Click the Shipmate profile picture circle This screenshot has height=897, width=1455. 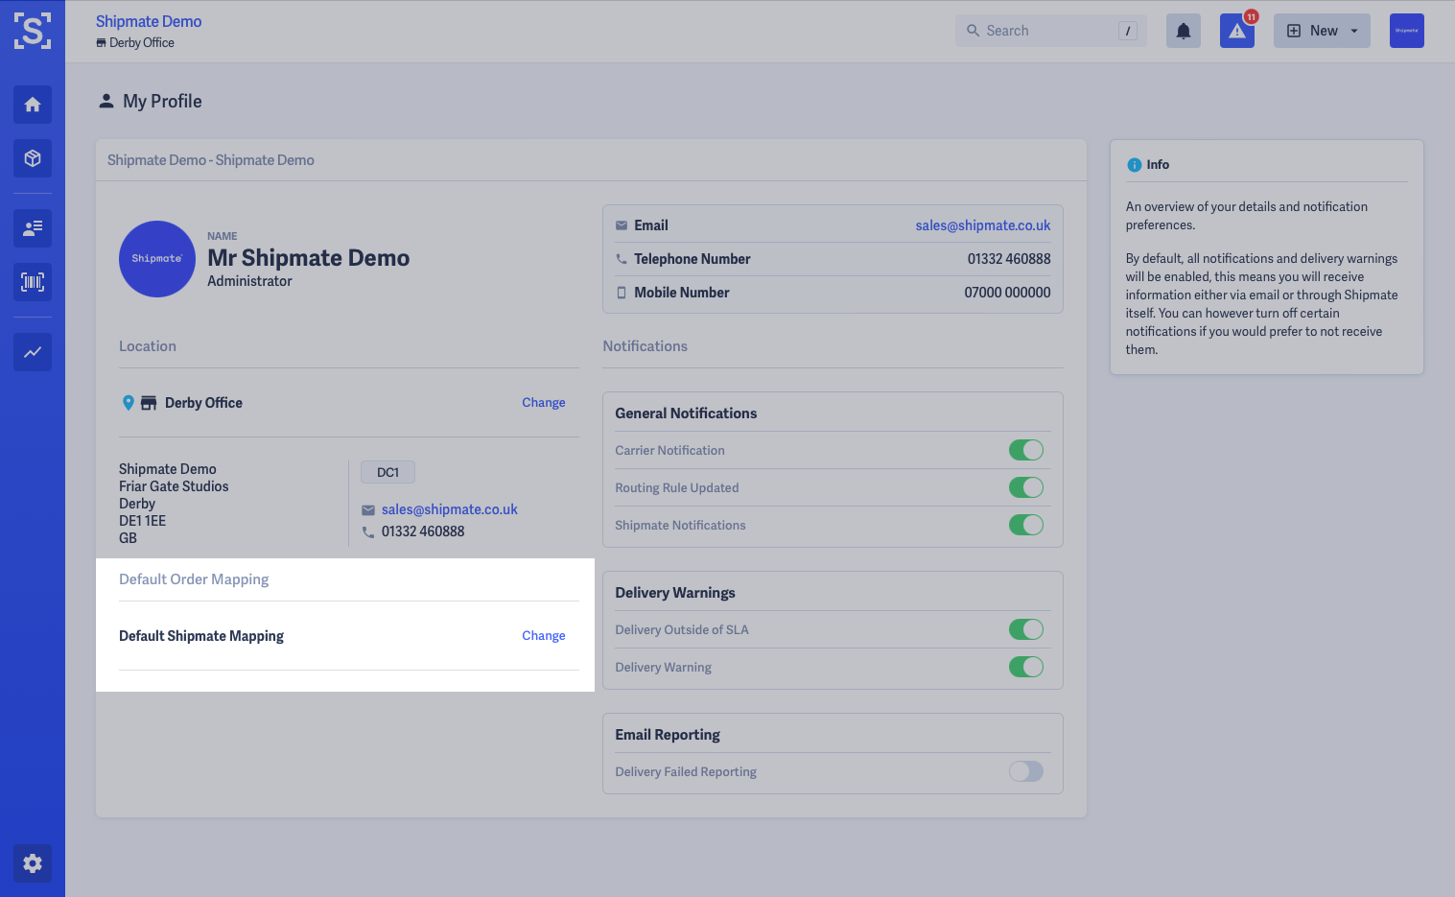click(x=157, y=259)
